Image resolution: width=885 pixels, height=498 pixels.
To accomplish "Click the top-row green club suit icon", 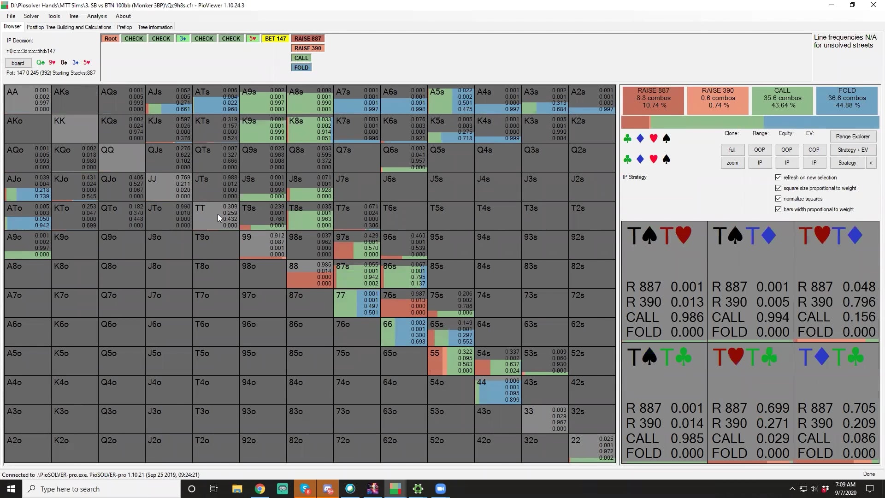I will (627, 138).
